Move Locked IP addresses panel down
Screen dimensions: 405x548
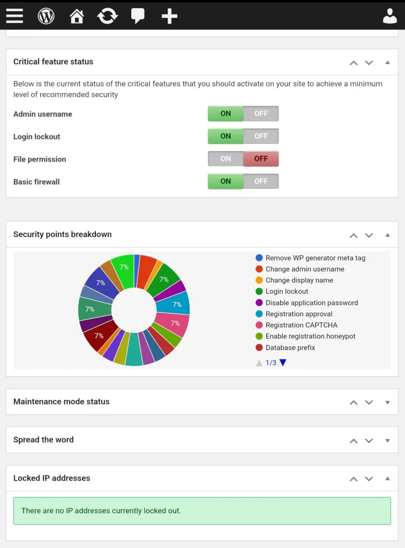click(x=369, y=479)
